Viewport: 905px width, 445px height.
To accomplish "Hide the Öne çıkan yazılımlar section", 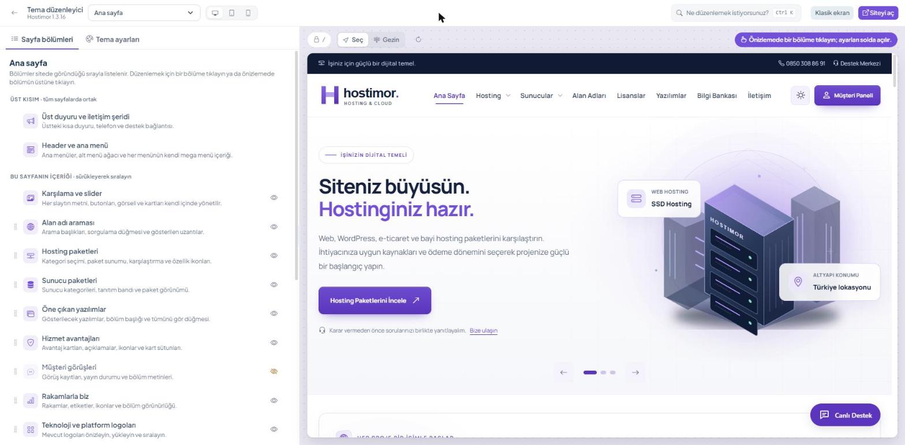I will (274, 314).
